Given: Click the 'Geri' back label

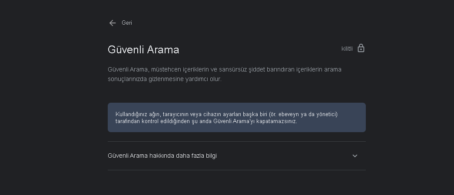Looking at the screenshot, I should tap(127, 23).
